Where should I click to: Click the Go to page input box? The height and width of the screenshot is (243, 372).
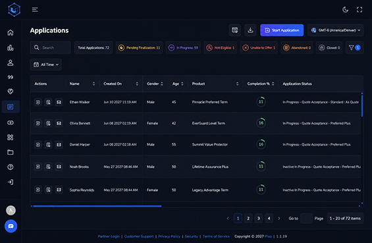[x=306, y=219]
